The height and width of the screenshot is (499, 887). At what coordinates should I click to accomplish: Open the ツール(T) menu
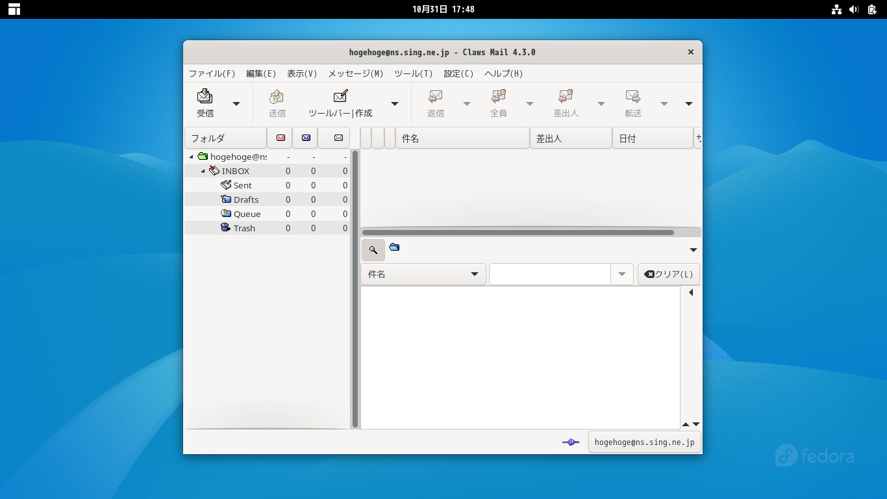[x=413, y=73]
